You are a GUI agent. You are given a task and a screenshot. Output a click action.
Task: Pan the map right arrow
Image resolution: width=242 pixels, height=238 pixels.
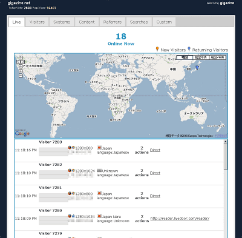pos(22,62)
